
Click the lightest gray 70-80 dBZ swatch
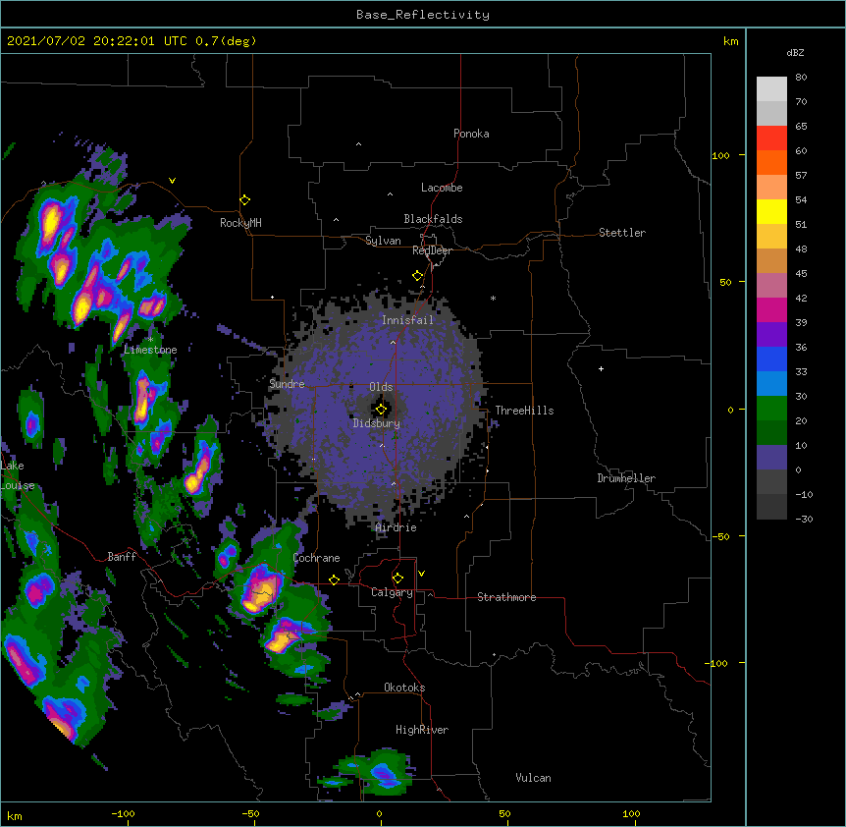click(771, 89)
